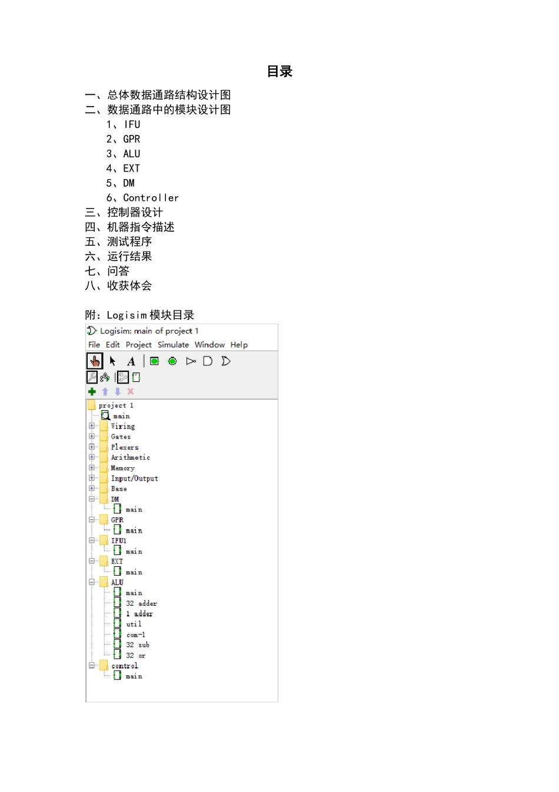Select the Poke (hand) tool
Viewport: 559px width, 792px height.
[95, 361]
